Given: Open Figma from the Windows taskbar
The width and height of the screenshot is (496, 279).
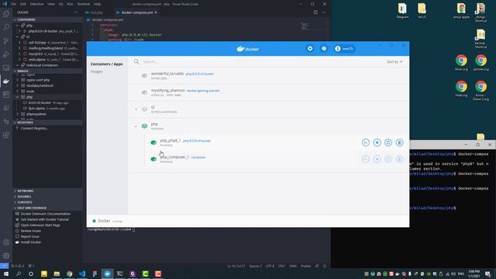Looking at the screenshot, I should click(x=95, y=274).
